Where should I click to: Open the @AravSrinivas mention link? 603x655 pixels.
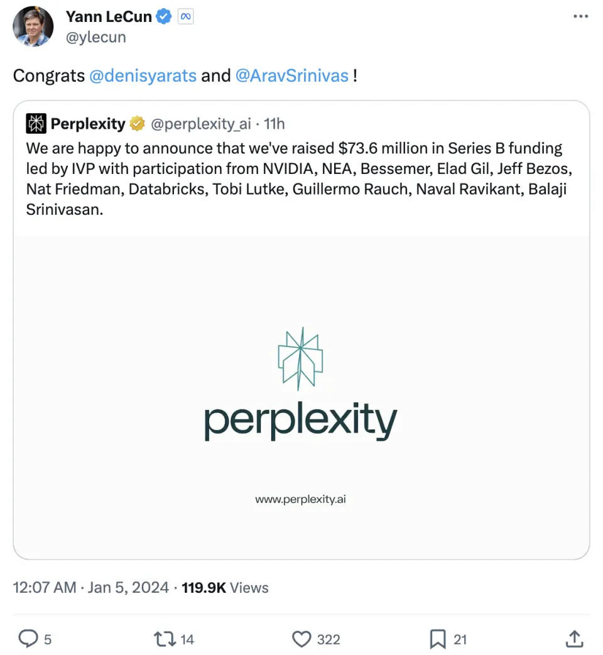pyautogui.click(x=291, y=76)
